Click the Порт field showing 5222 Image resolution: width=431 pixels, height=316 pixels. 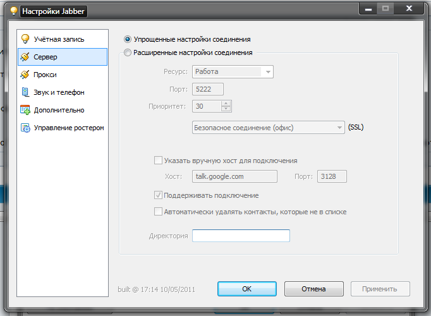[x=208, y=89]
